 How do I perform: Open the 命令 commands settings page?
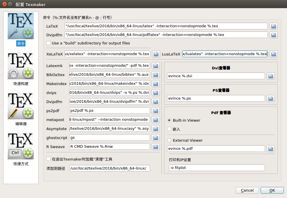click(21, 29)
